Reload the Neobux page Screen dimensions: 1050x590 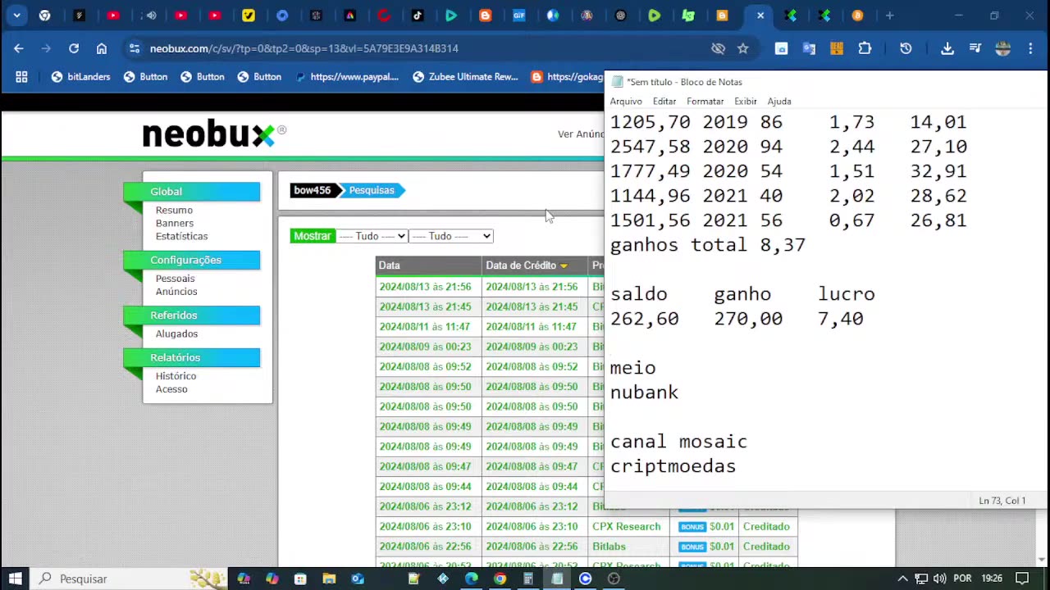74,48
